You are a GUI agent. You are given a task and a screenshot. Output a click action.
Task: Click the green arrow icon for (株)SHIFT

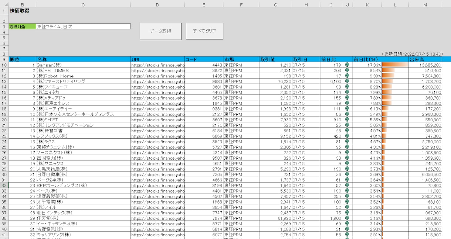[347, 120]
